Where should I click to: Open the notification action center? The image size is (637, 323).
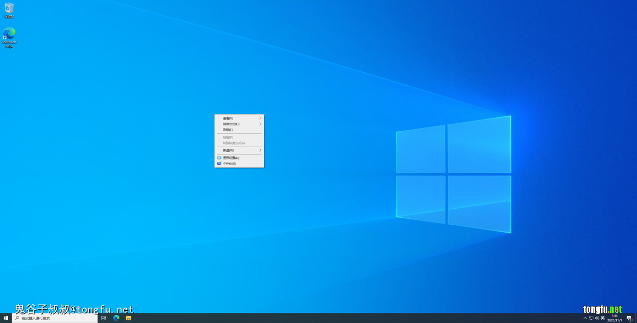[629, 318]
